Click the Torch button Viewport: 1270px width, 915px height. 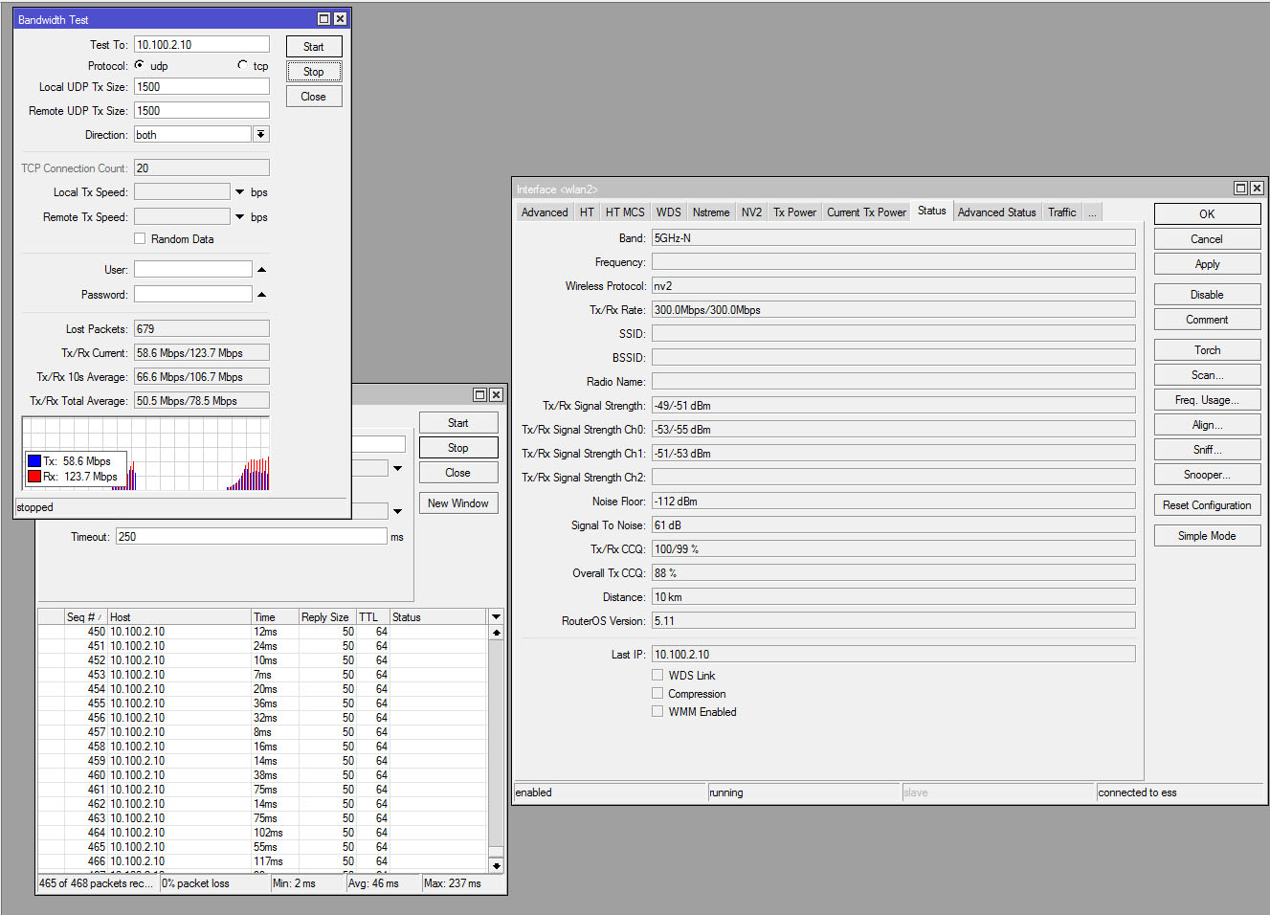(1207, 350)
